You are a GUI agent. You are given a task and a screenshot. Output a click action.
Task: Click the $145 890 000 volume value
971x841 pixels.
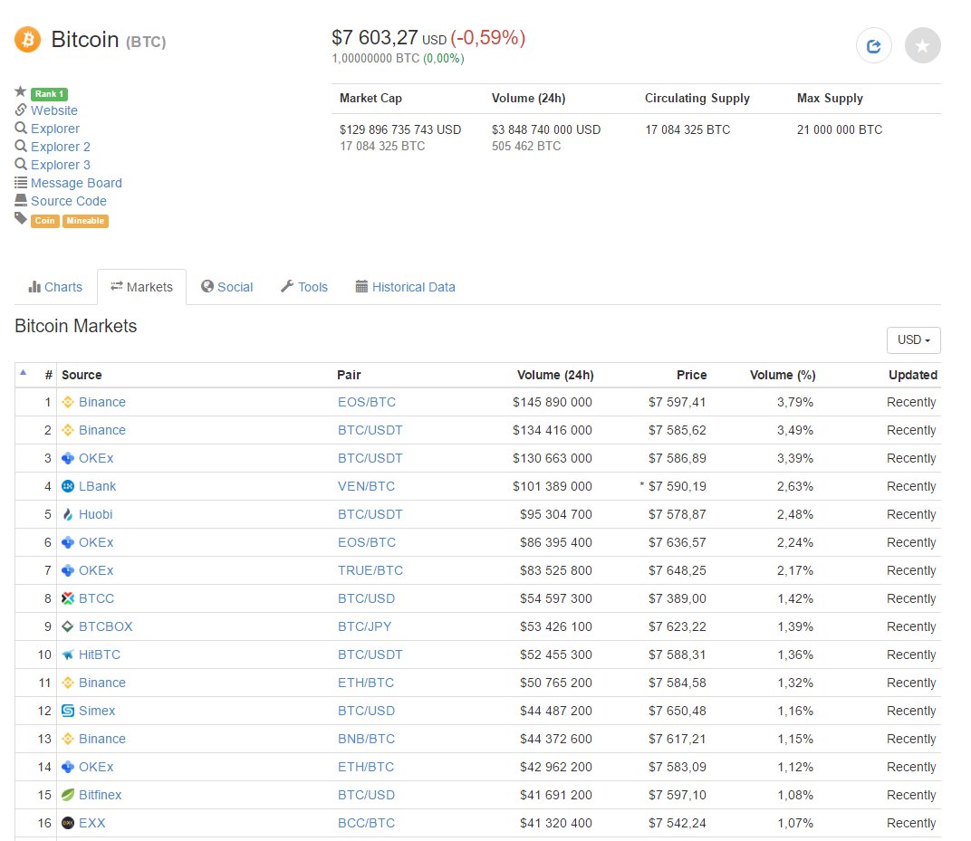click(x=552, y=402)
